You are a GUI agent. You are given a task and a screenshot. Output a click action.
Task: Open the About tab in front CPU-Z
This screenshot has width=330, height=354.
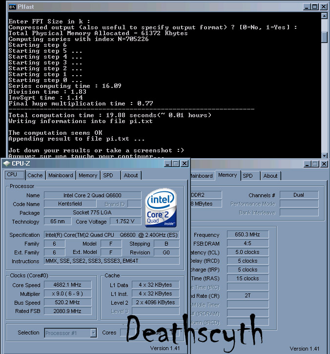click(x=131, y=175)
